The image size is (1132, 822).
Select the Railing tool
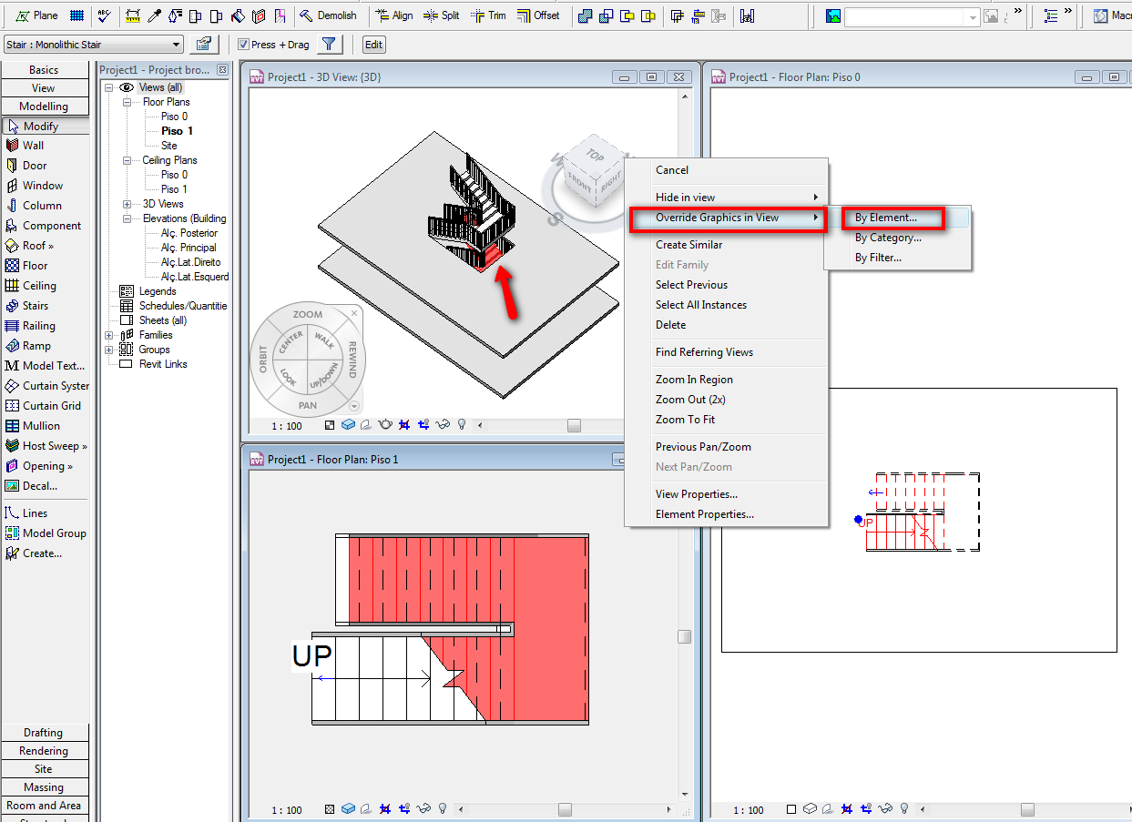[x=38, y=326]
